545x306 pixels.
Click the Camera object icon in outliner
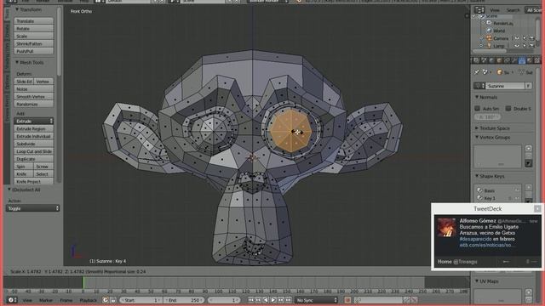coord(489,38)
